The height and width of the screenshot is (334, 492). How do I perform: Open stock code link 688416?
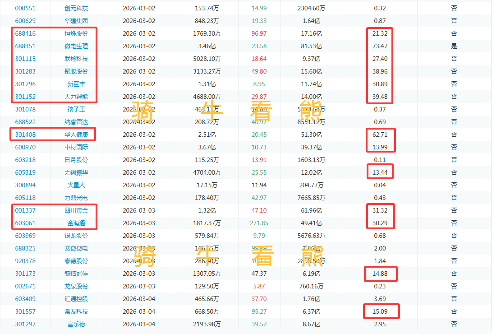[x=25, y=33]
